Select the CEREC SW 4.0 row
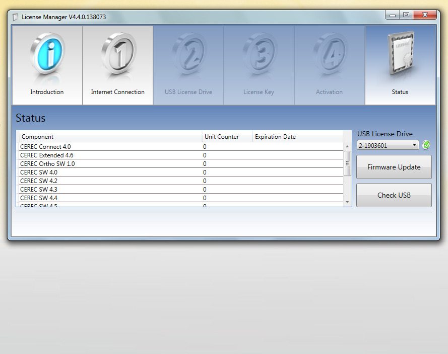 click(181, 172)
